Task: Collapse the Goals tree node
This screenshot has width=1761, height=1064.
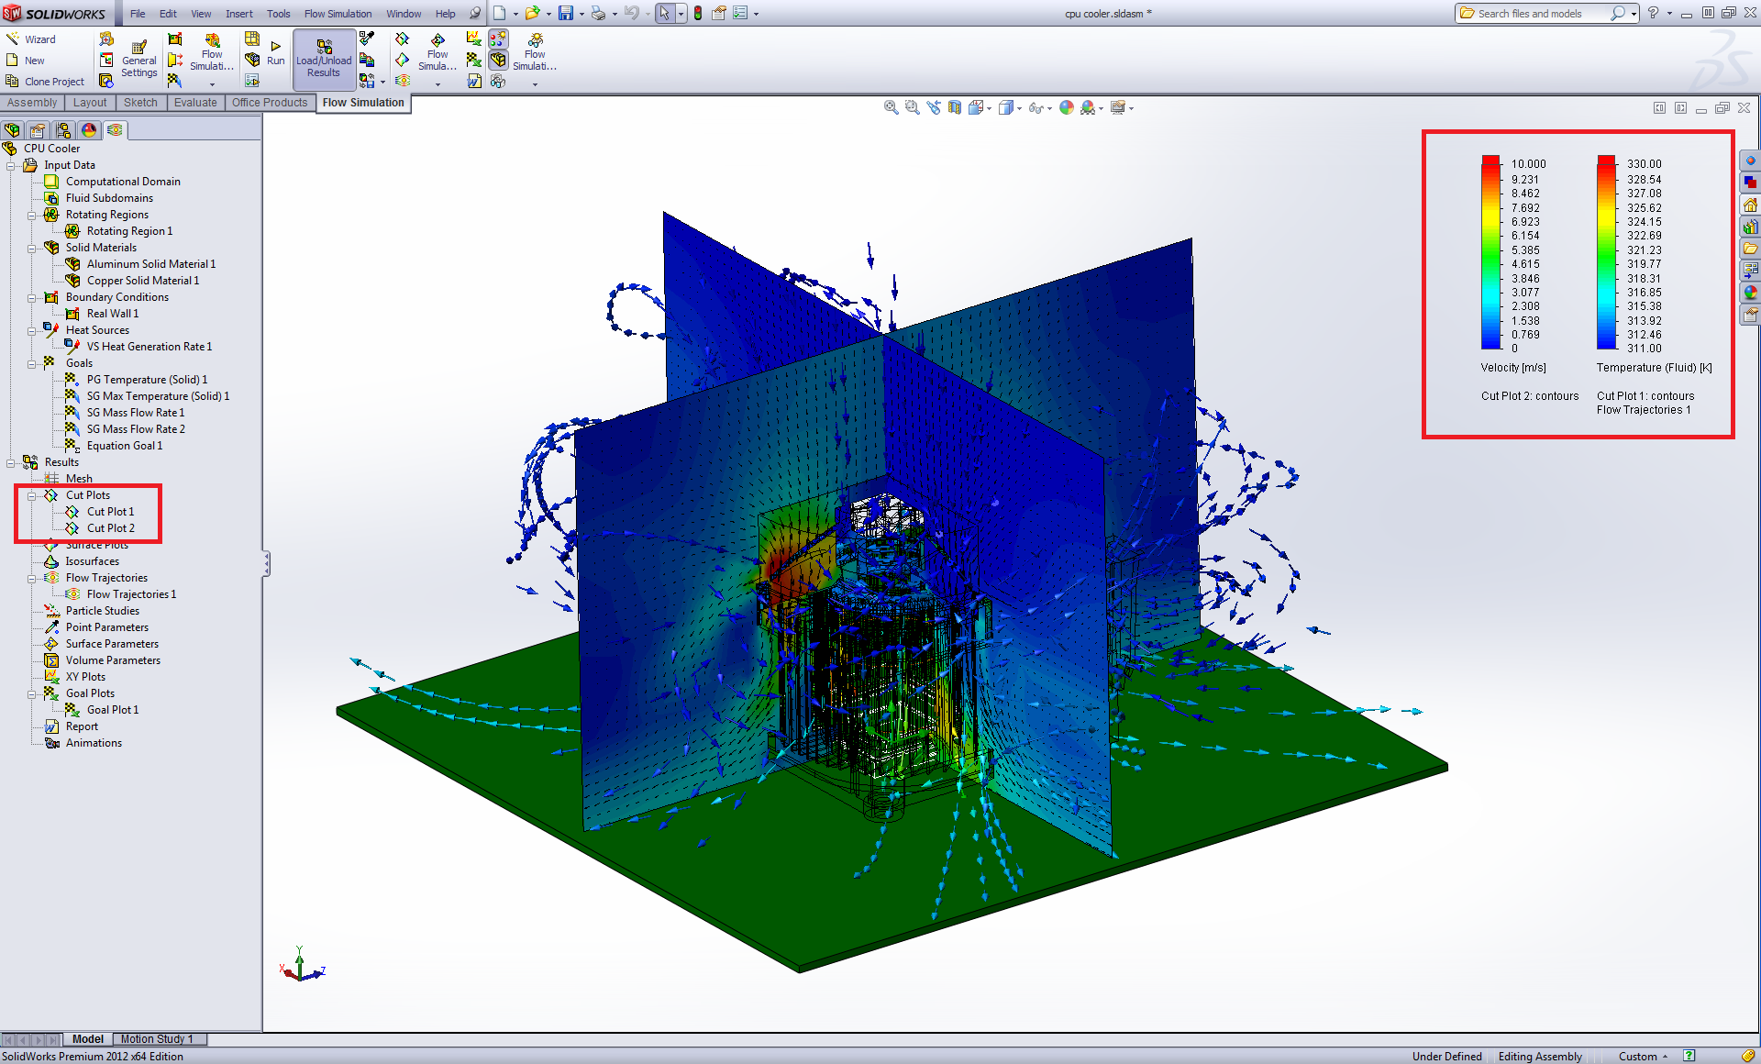Action: click(32, 363)
